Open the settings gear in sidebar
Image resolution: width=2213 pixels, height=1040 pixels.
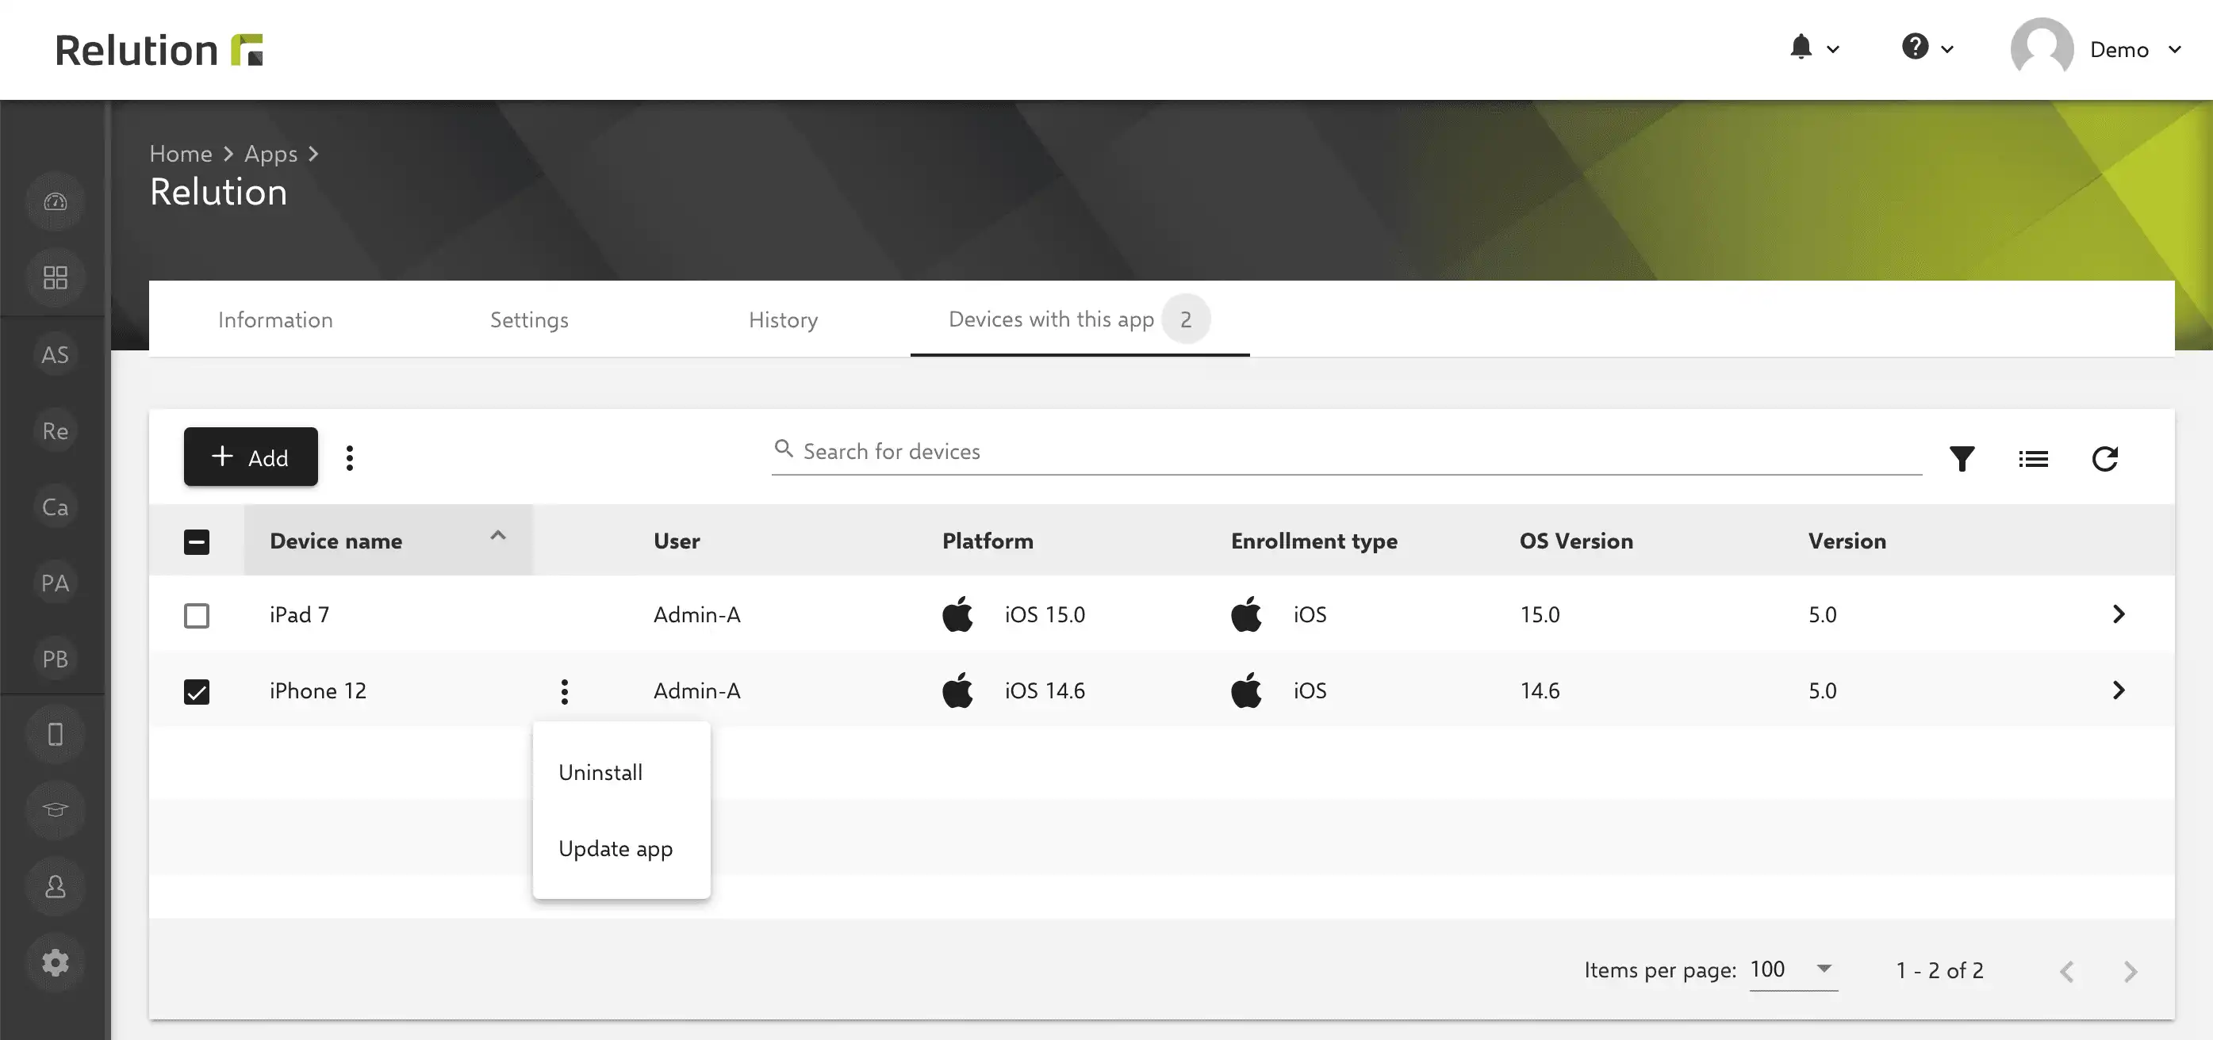coord(55,962)
